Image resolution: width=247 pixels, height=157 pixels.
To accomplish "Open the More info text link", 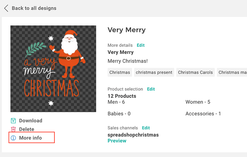I will (30, 138).
